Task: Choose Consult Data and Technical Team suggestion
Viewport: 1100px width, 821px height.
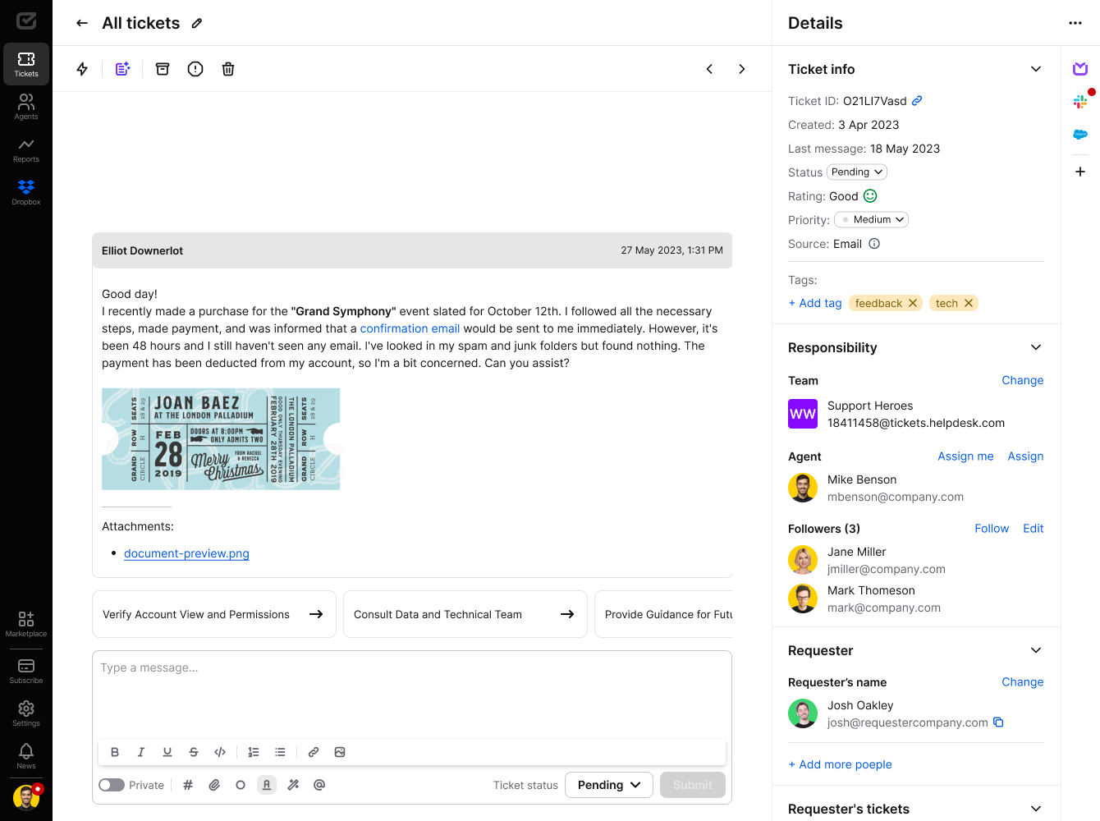Action: pyautogui.click(x=465, y=614)
